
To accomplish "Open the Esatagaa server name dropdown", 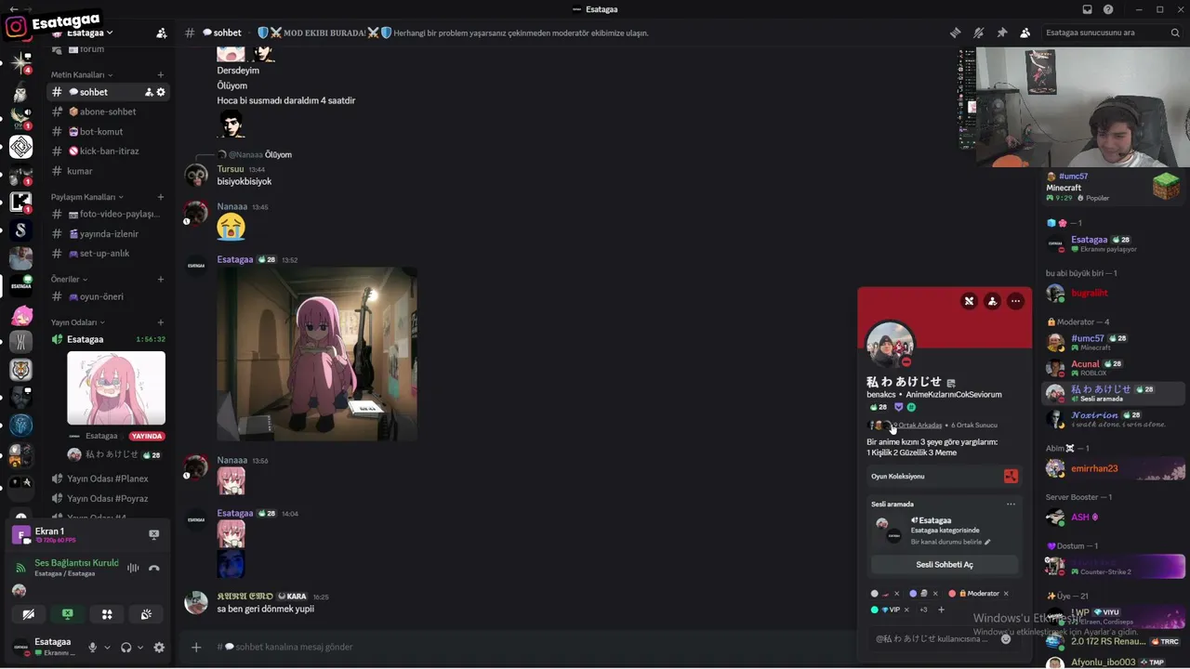I will (89, 33).
